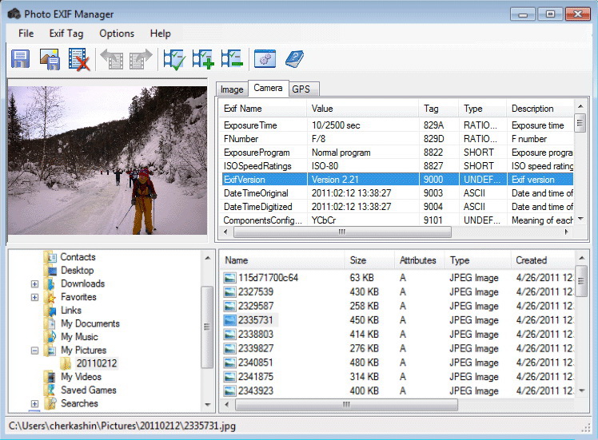Select the My Documents folder in tree

click(90, 323)
